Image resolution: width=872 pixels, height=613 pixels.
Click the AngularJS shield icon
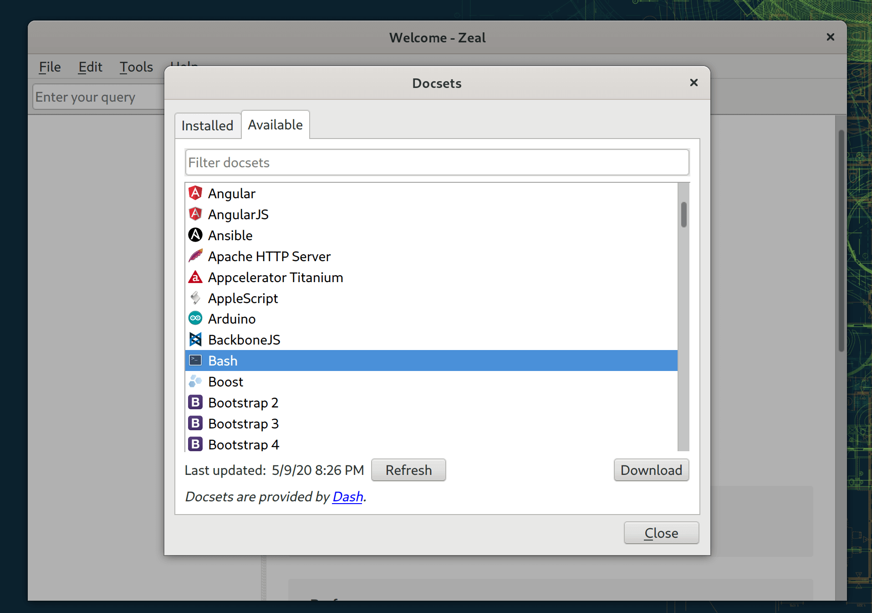coord(195,214)
